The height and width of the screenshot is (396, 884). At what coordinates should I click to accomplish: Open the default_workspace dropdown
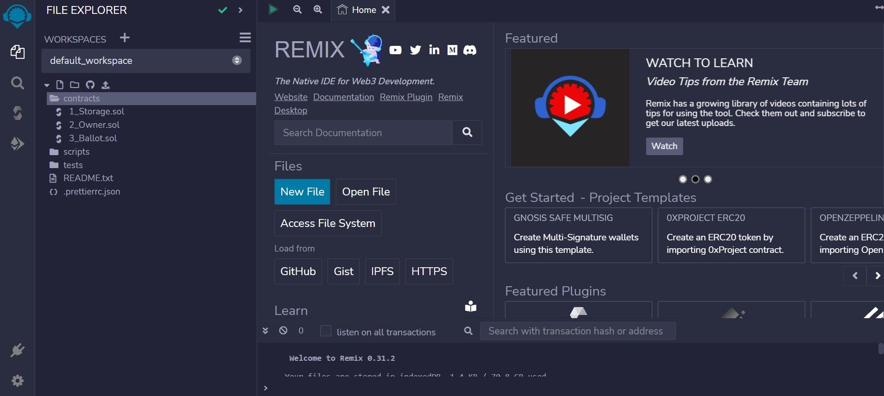click(146, 61)
